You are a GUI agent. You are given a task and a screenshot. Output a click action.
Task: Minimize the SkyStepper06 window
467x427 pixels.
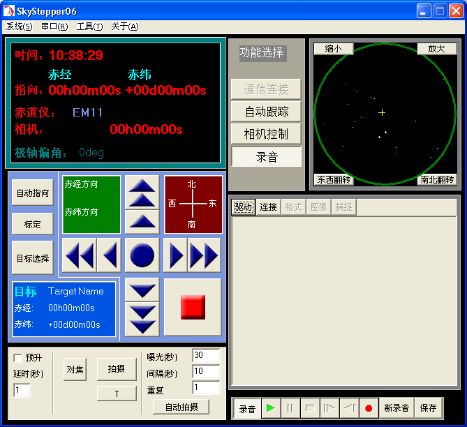click(424, 11)
